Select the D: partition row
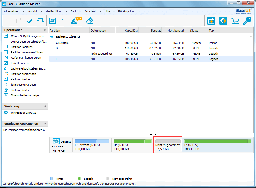 [151, 48]
